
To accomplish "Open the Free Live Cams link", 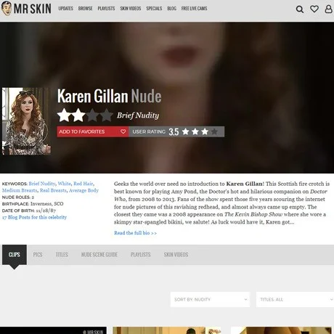I will click(194, 9).
